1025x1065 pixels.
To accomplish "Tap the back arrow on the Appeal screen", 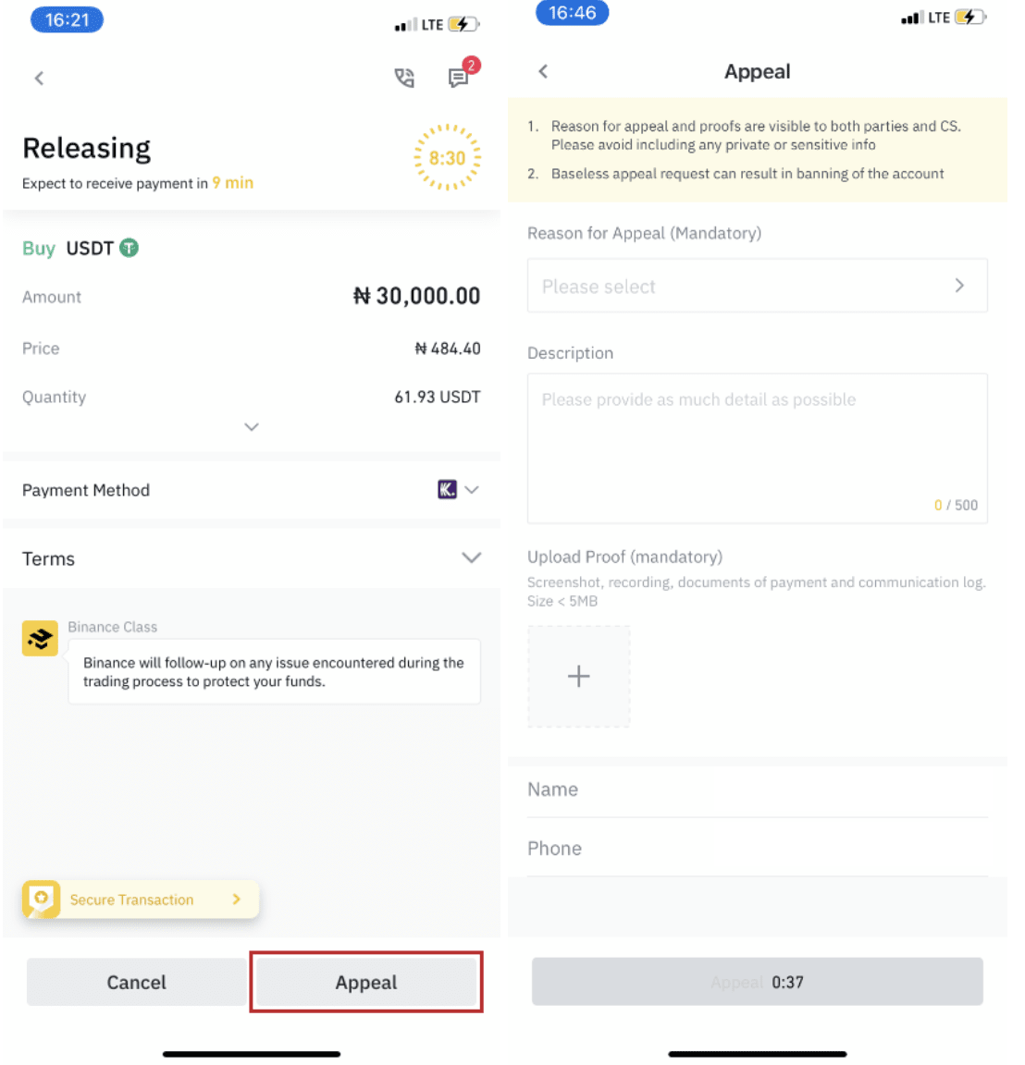I will click(543, 70).
